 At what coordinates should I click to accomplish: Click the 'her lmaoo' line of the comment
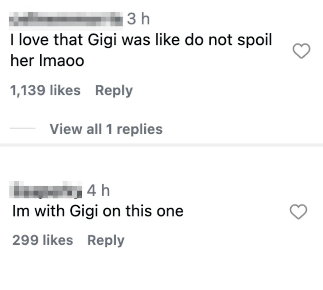pyautogui.click(x=47, y=60)
